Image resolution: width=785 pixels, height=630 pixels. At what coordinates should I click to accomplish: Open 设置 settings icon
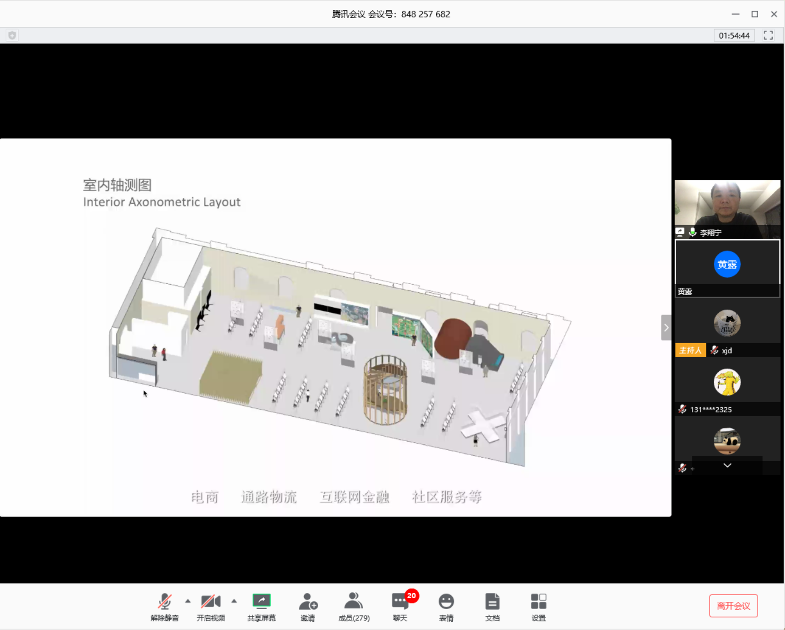click(538, 606)
